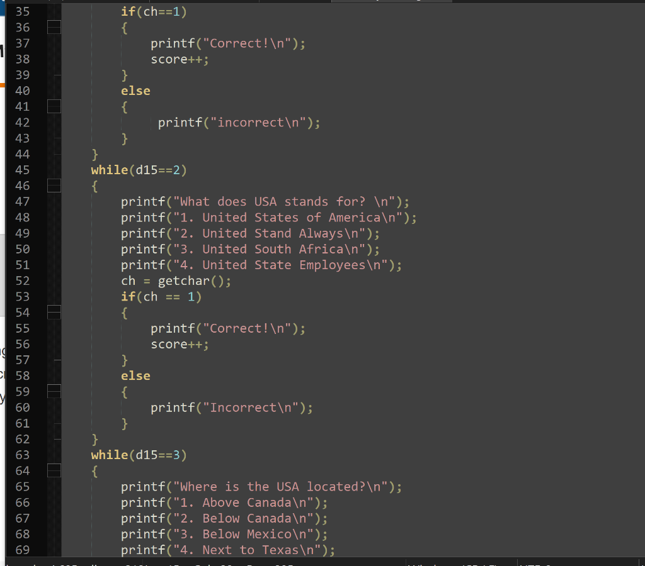Click line number 50 in the margin
645x566 pixels.
23,248
